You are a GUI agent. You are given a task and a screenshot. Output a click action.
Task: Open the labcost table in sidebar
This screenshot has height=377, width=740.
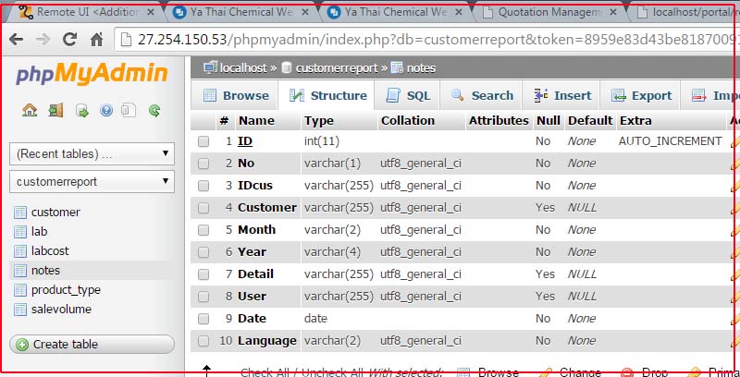point(50,251)
